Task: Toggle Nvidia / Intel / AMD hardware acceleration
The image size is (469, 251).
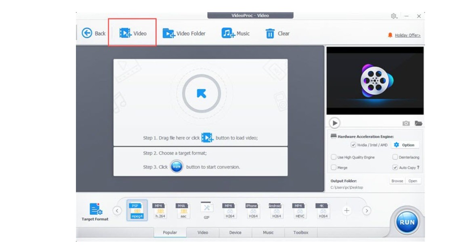Action: (x=353, y=145)
